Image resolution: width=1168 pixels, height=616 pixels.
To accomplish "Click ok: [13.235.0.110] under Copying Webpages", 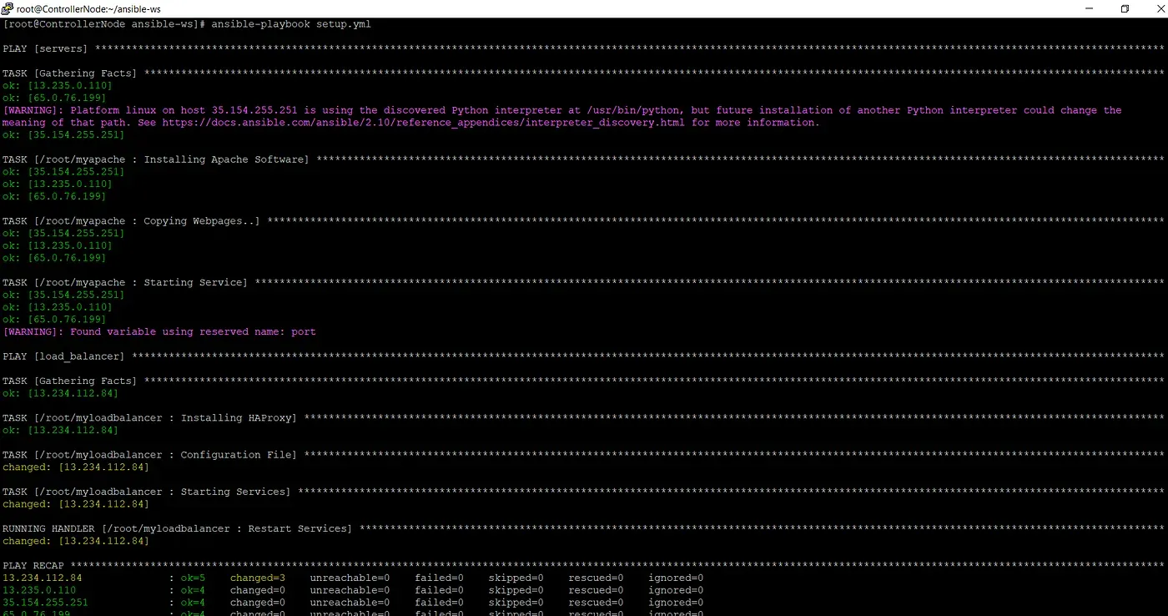I will (x=58, y=245).
